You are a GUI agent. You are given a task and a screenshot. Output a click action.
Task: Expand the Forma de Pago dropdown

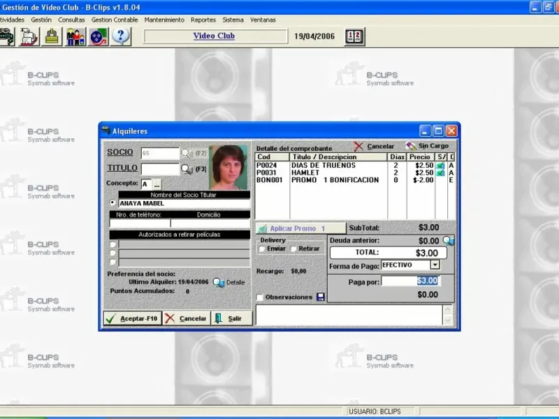coord(435,265)
